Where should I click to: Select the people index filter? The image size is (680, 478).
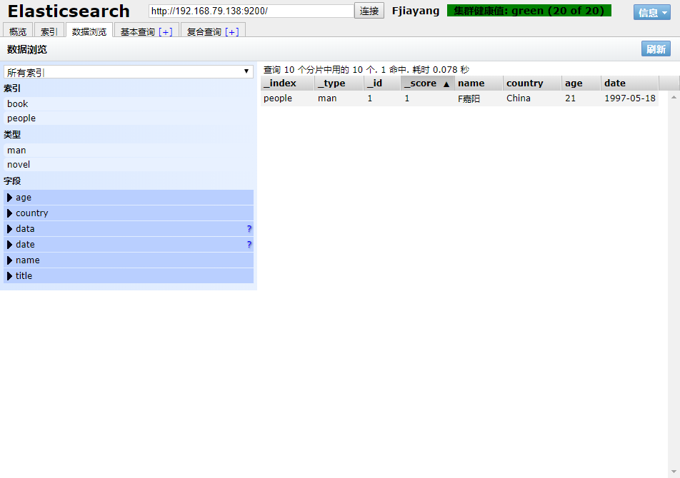coord(21,118)
